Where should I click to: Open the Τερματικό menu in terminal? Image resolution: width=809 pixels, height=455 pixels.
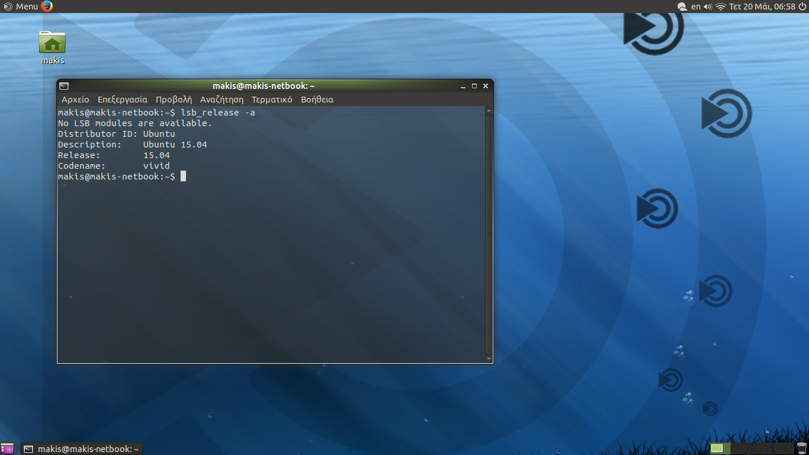pos(272,100)
